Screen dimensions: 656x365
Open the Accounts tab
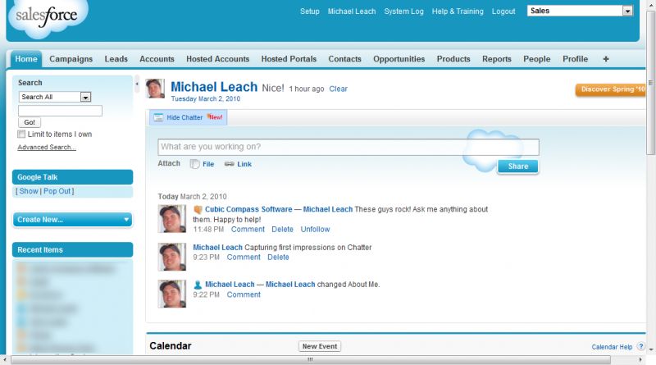pos(157,59)
